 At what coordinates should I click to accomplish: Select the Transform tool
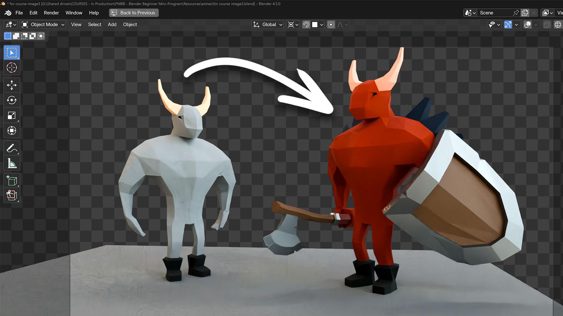[x=11, y=130]
